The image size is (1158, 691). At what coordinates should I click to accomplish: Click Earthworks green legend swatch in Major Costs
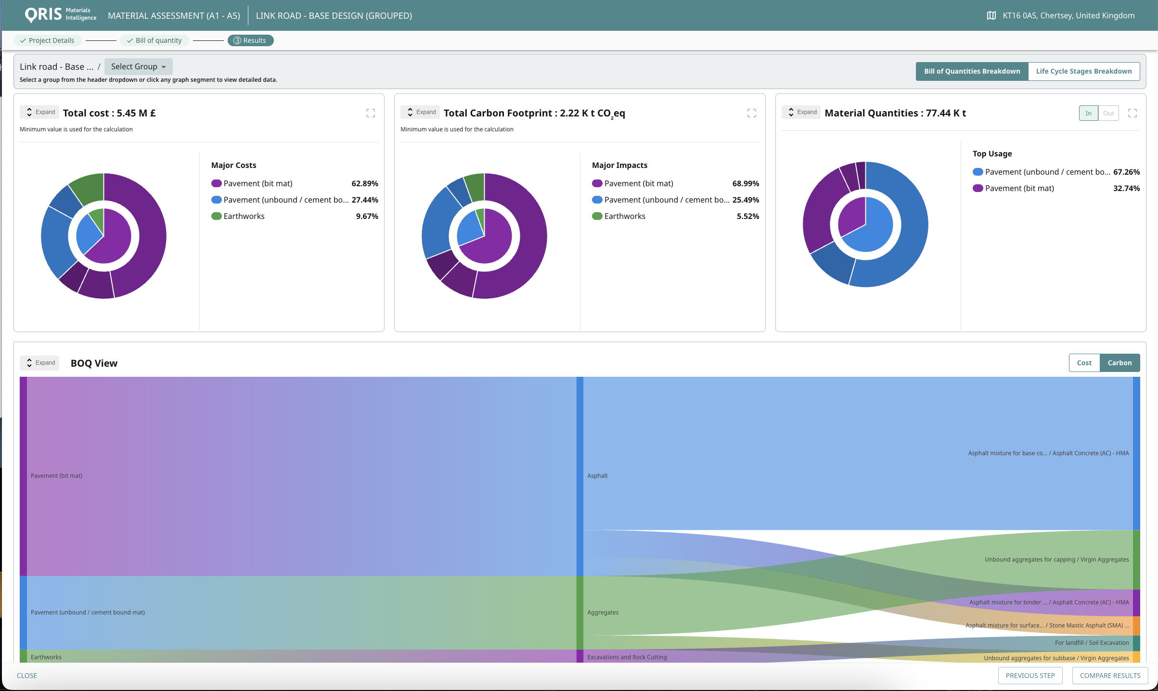coord(216,216)
